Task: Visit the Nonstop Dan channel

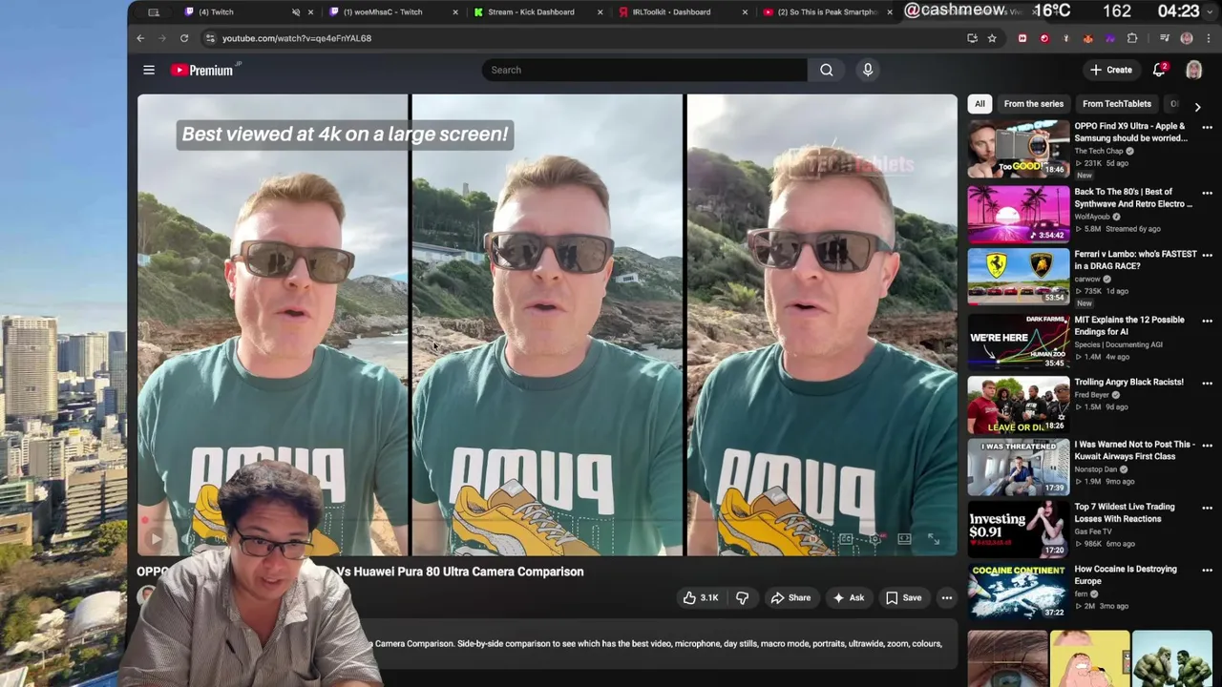Action: (x=1095, y=468)
